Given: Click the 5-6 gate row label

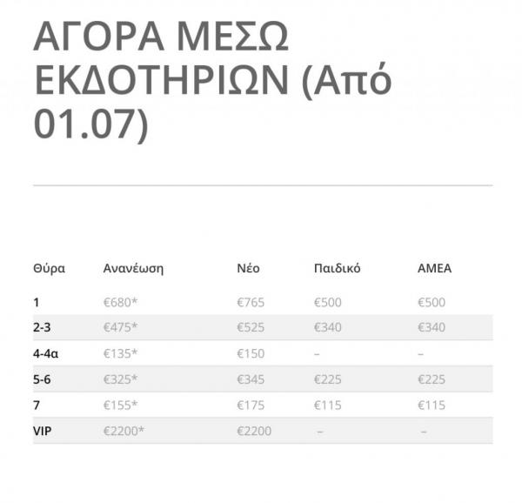Looking at the screenshot, I should coord(43,379).
